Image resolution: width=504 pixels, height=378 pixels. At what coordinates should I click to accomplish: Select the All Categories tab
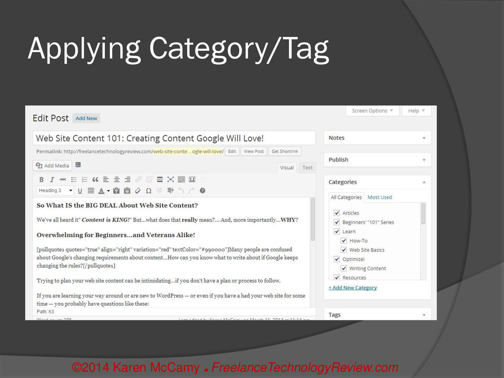pos(346,197)
